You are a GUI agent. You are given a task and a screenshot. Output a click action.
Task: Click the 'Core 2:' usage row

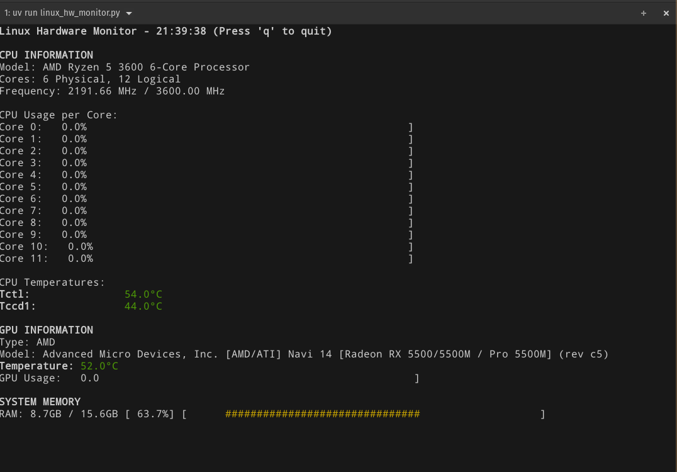(x=206, y=151)
